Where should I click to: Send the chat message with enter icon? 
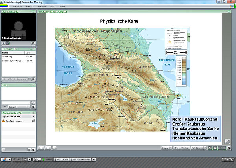click(x=33, y=103)
